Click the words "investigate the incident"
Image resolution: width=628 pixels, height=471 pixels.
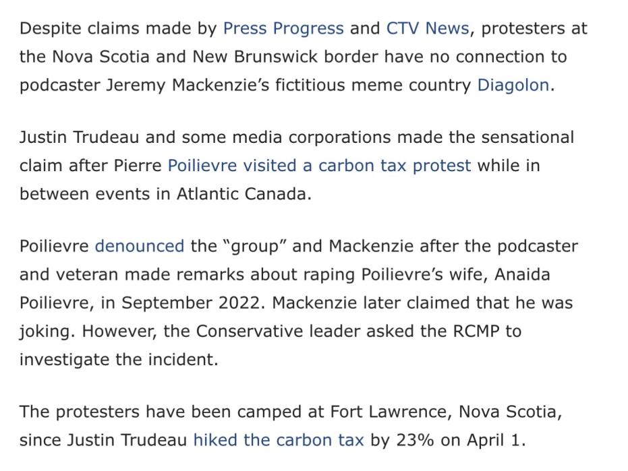click(119, 360)
